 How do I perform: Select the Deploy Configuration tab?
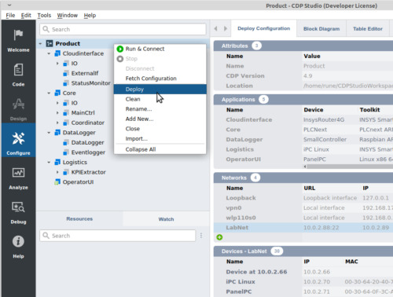[x=264, y=28]
